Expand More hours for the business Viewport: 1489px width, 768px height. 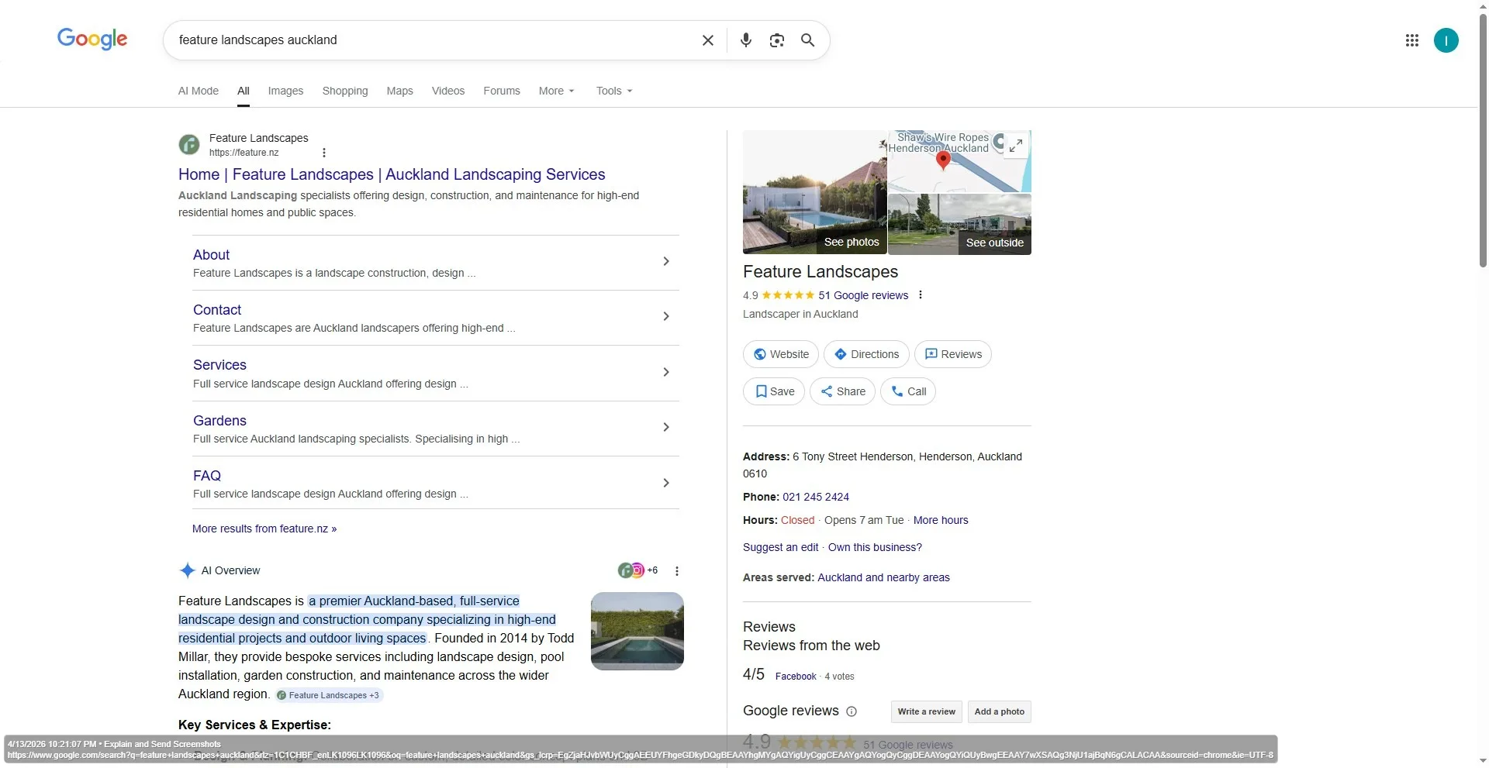pyautogui.click(x=941, y=520)
